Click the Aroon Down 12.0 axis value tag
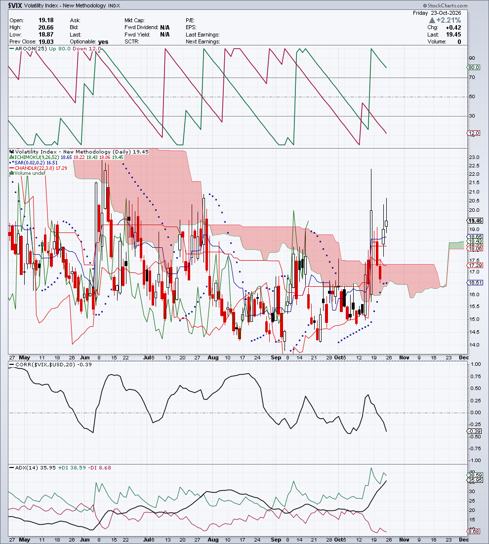The height and width of the screenshot is (544, 489). (474, 133)
